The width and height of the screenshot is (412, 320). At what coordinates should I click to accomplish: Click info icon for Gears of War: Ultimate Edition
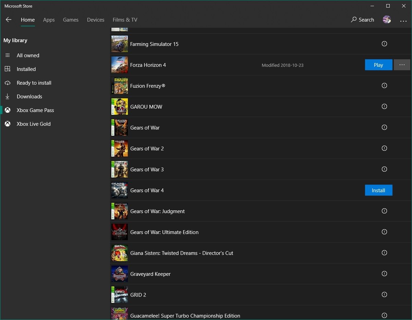tap(384, 232)
